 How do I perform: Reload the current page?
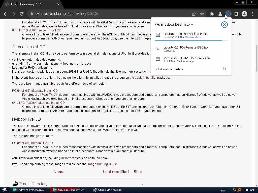tap(22, 14)
